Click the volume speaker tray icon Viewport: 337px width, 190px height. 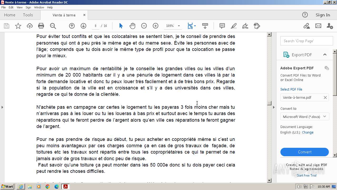click(x=299, y=187)
